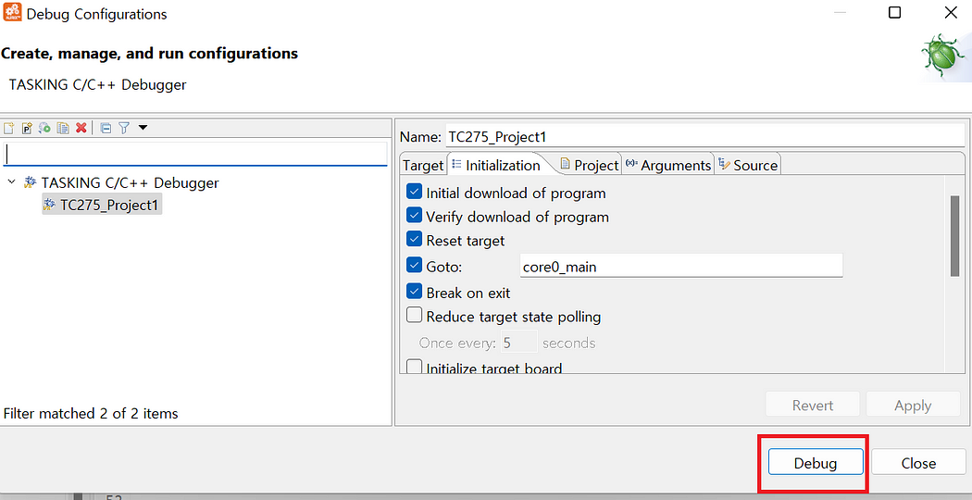Click the Export launch configuration icon

[x=44, y=128]
